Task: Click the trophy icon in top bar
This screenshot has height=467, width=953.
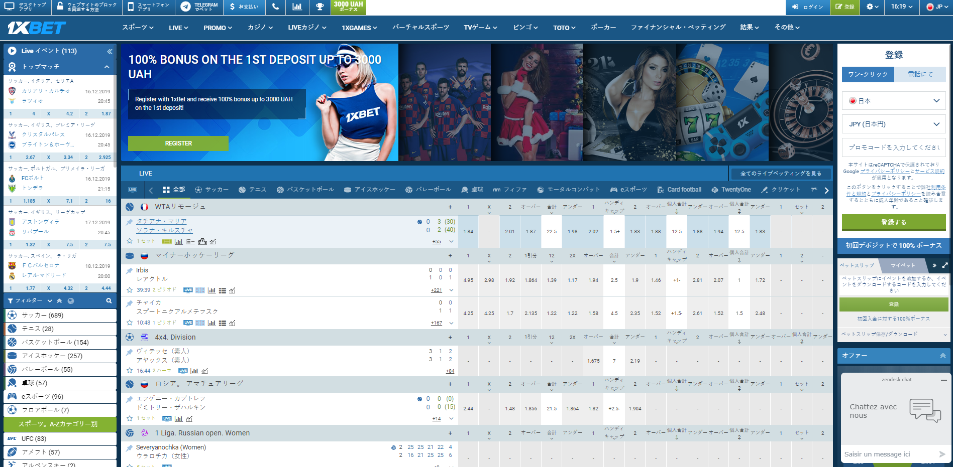Action: [320, 7]
